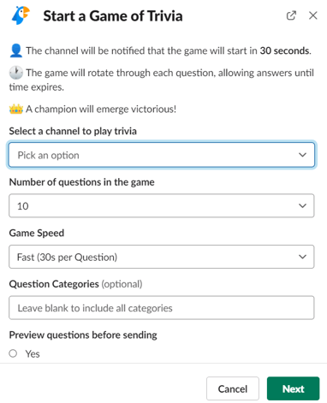The height and width of the screenshot is (403, 327).
Task: Click the Game Speed label
Action: click(x=37, y=233)
